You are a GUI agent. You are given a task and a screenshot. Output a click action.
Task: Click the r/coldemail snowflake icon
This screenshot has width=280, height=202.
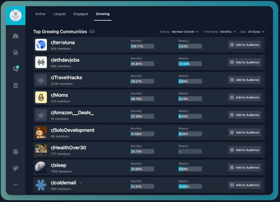pos(41,185)
